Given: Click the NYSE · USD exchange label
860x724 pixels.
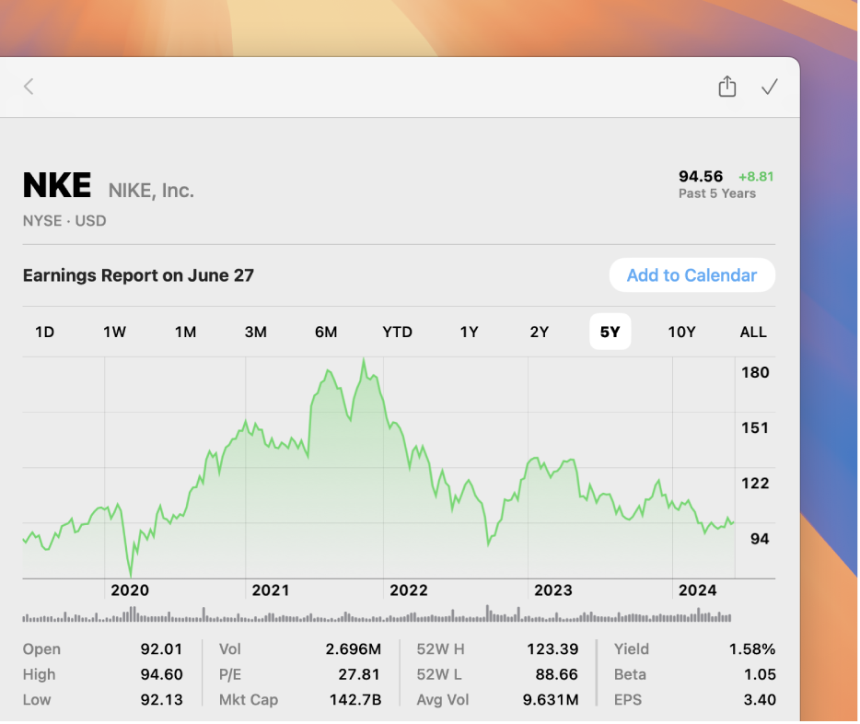Looking at the screenshot, I should pyautogui.click(x=64, y=220).
